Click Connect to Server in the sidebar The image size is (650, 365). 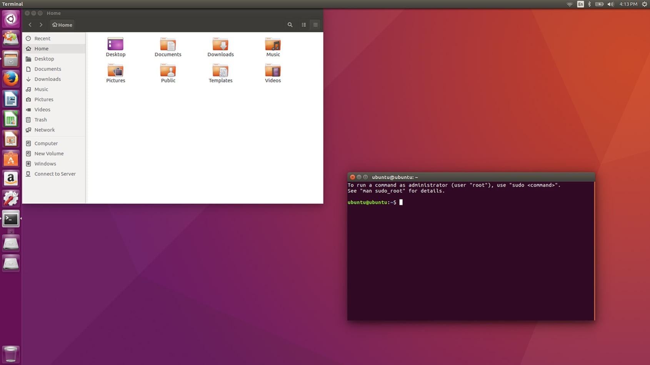pyautogui.click(x=55, y=174)
